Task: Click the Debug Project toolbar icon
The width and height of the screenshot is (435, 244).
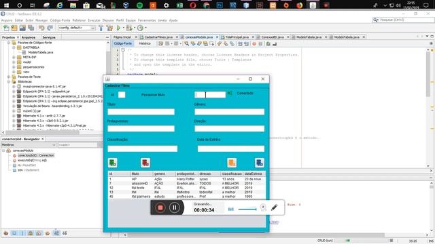Action: pos(129,28)
